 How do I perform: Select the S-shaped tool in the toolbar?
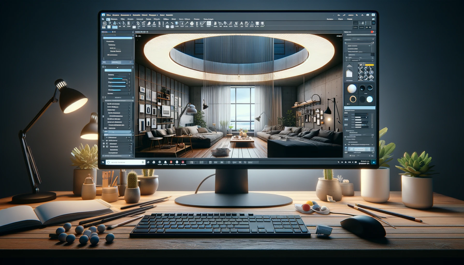point(197,24)
